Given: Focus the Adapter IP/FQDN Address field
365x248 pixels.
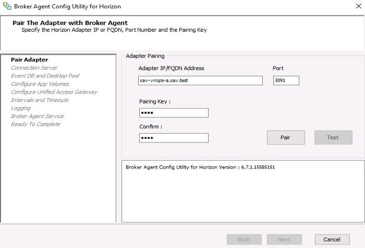Looking at the screenshot, I should pos(200,81).
